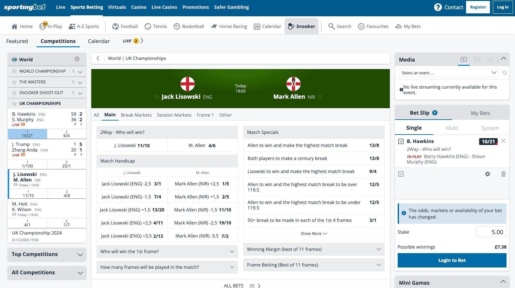Uncheck the B. Hawkins bet checkbox

point(401,141)
